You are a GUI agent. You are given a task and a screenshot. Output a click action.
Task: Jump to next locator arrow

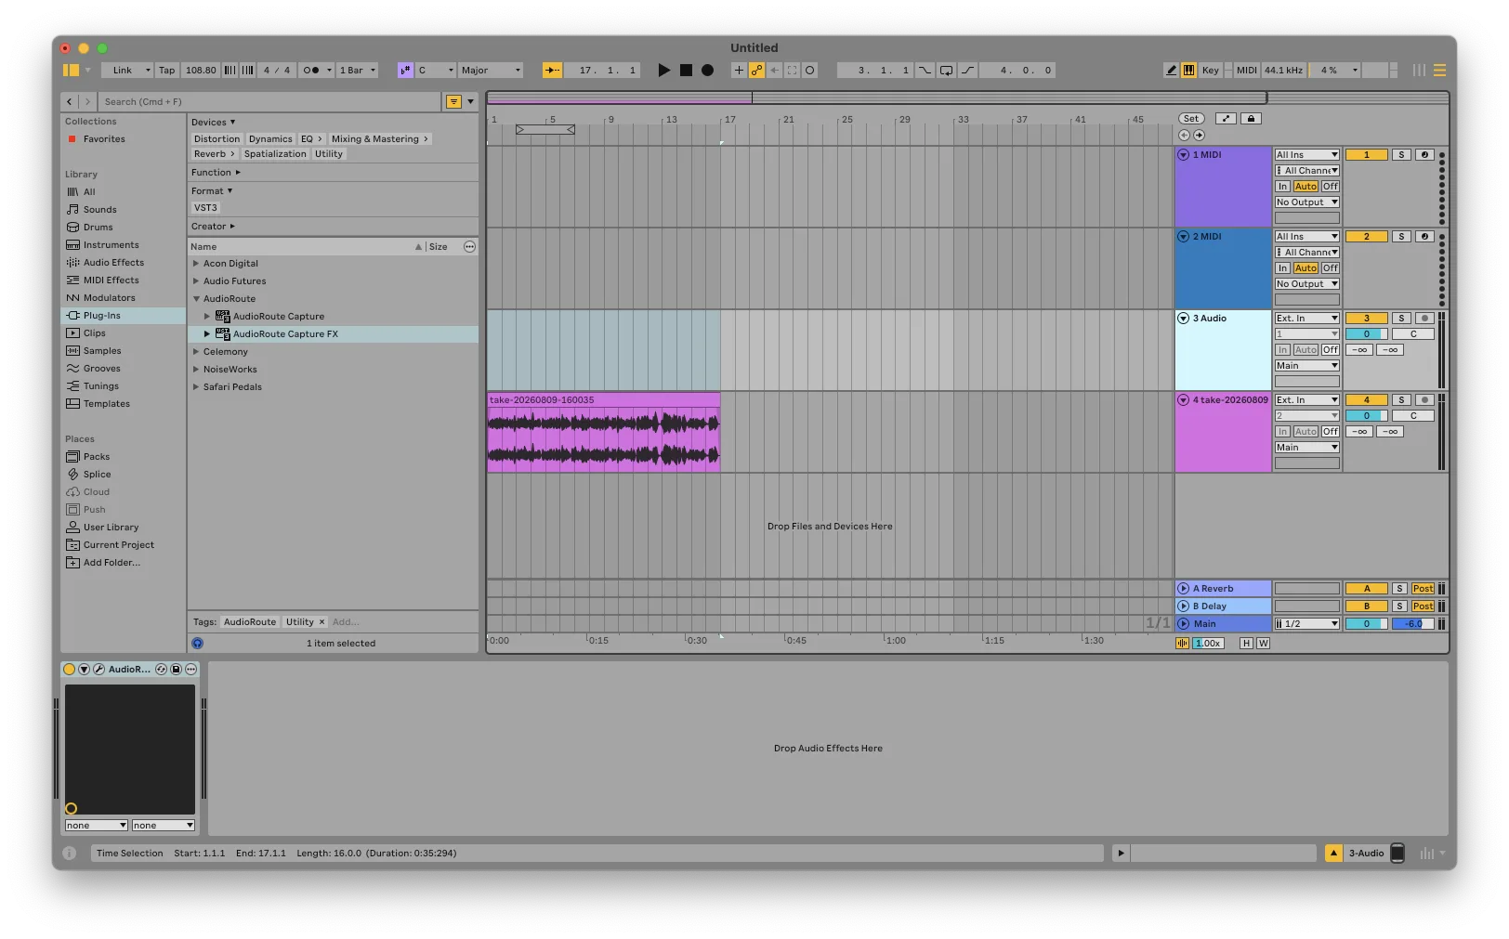point(1199,135)
